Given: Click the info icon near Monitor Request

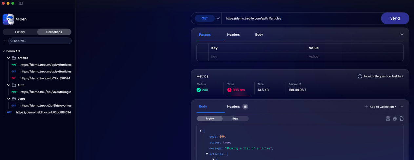Looking at the screenshot, I should point(360,76).
